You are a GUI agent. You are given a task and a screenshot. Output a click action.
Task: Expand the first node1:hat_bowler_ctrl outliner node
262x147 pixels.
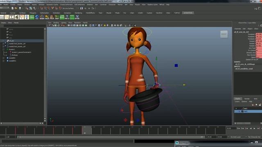(x=3, y=44)
